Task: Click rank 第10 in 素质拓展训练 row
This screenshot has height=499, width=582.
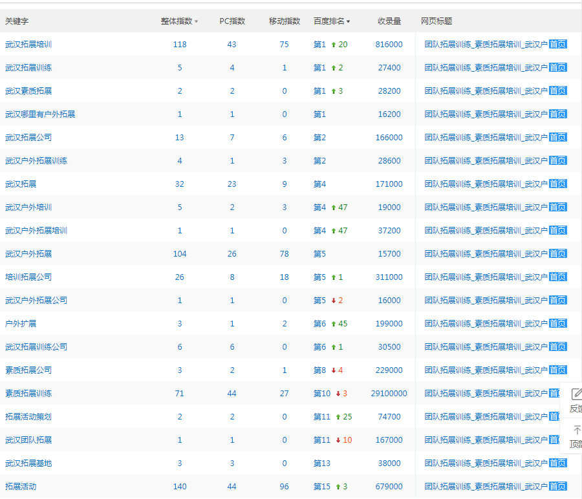Action: 322,394
